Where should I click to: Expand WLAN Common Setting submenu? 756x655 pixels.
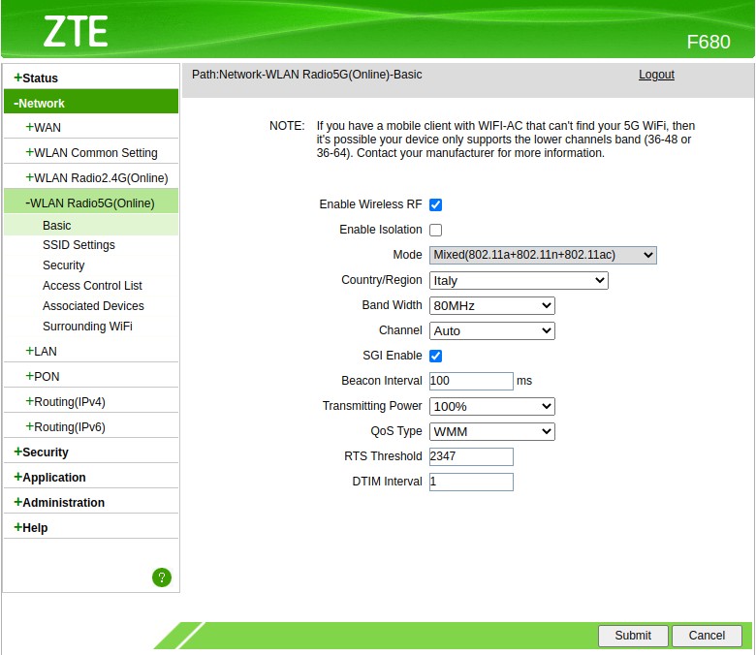click(x=91, y=152)
